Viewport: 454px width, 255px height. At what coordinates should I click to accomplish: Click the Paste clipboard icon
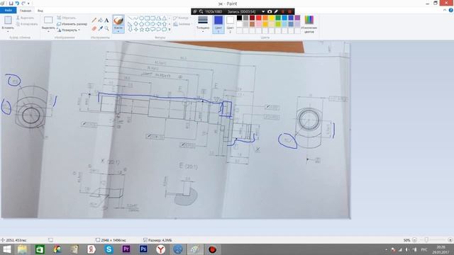(x=8, y=21)
